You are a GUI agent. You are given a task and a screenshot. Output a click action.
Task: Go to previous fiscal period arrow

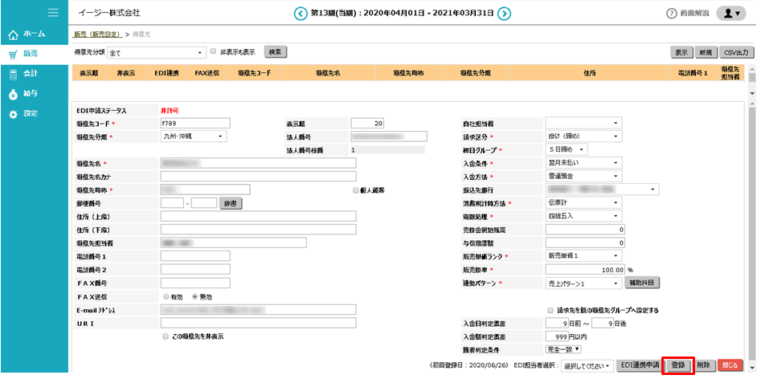point(301,13)
